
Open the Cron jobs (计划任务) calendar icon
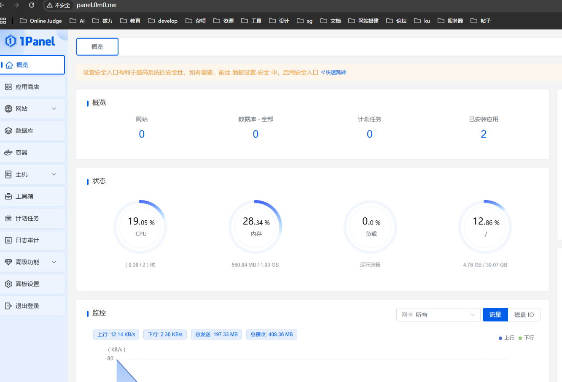point(8,218)
